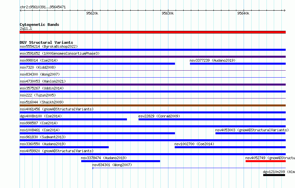
Task: Select the nsv3378474 (Audano2019) variant bar
Action: pyautogui.click(x=121, y=161)
